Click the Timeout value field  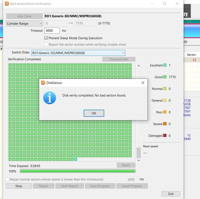[x=52, y=31]
